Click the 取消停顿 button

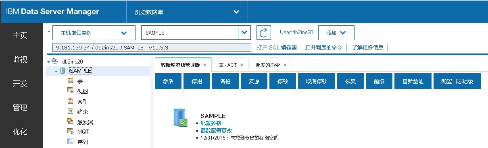tap(317, 81)
